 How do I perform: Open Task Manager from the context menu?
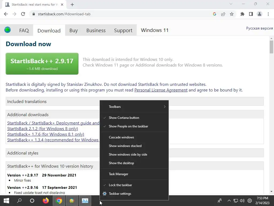(134, 174)
